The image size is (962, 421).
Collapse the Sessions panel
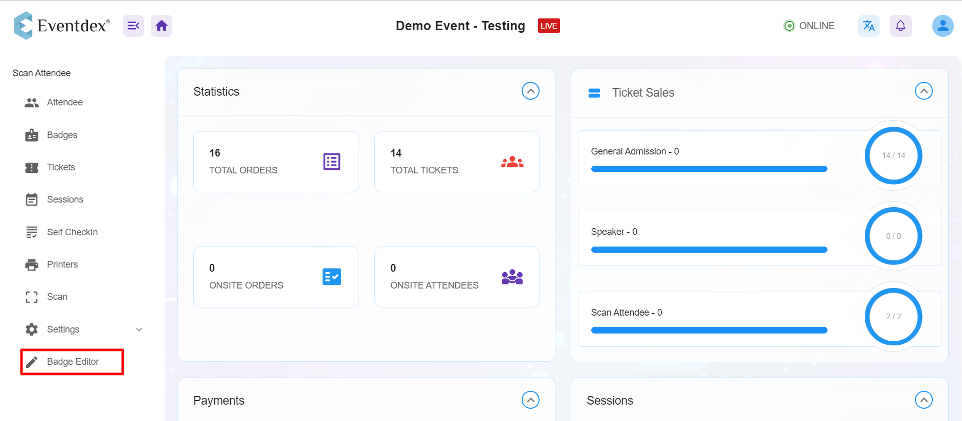(924, 400)
